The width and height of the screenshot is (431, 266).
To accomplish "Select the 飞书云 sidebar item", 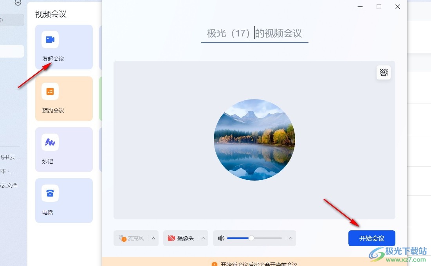I will pos(10,157).
